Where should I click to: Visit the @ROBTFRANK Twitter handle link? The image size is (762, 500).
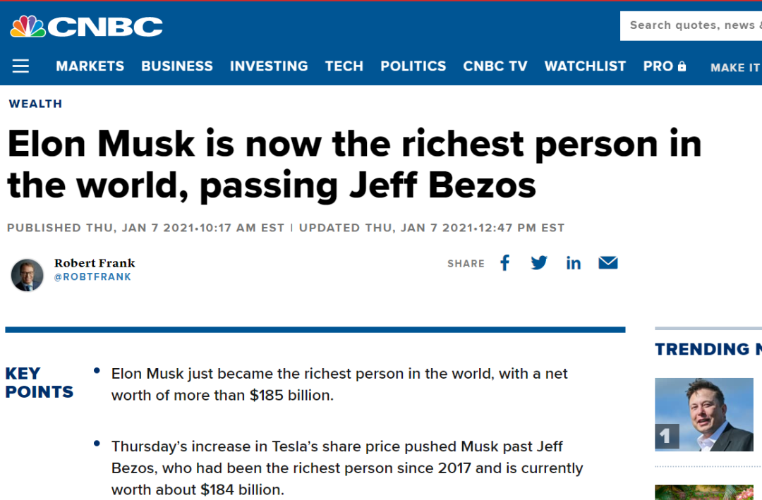pyautogui.click(x=92, y=277)
